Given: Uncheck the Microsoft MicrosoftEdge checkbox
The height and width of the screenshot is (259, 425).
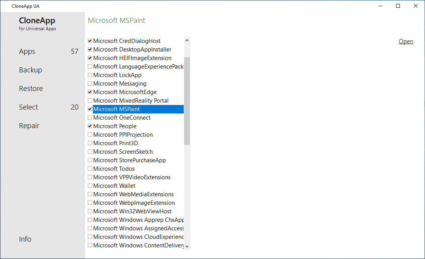Looking at the screenshot, I should (x=90, y=92).
